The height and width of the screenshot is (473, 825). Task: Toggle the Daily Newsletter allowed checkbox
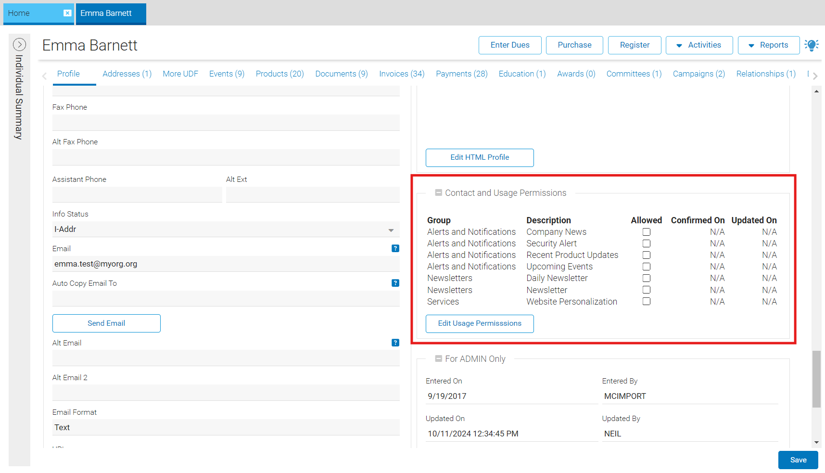tap(647, 278)
